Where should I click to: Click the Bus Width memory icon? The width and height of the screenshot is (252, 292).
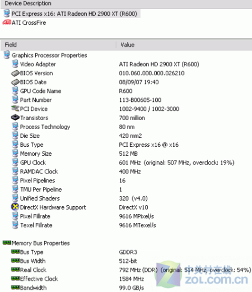[15, 261]
